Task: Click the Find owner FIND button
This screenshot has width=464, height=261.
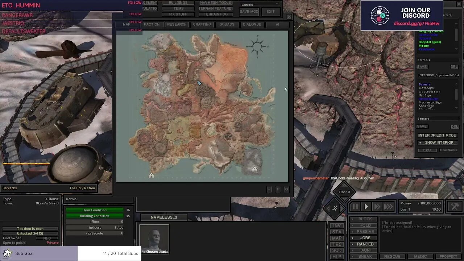Action: [x=47, y=238]
